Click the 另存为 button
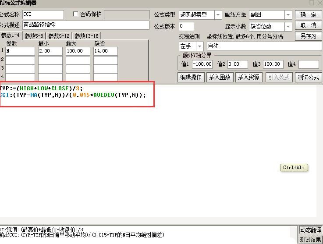The width and height of the screenshot is (323, 244). (x=308, y=36)
